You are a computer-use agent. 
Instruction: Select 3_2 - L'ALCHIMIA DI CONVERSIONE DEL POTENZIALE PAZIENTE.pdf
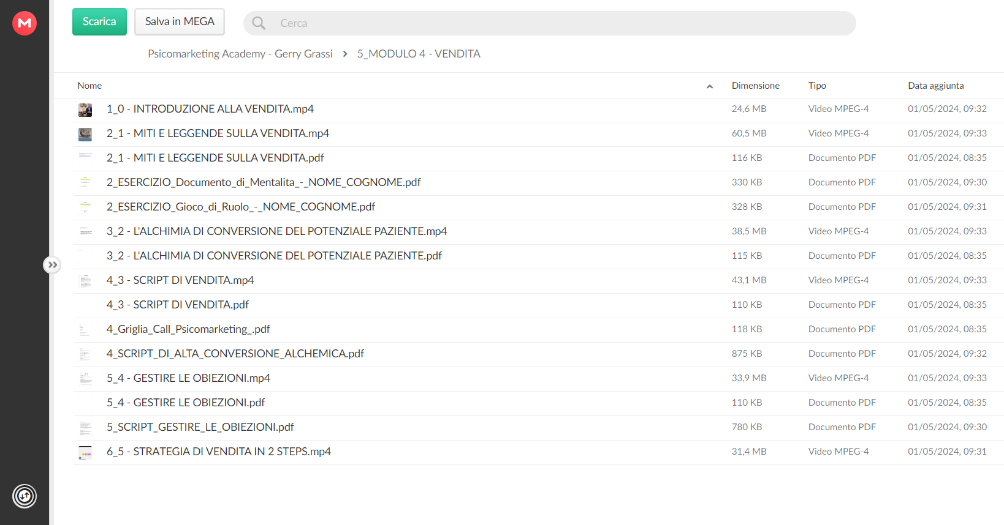[x=274, y=256]
